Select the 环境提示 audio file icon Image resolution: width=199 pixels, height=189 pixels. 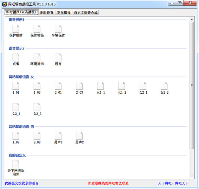(x=37, y=57)
